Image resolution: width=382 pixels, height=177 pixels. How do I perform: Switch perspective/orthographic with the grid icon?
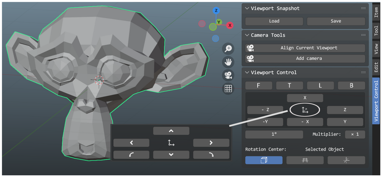coord(228,89)
